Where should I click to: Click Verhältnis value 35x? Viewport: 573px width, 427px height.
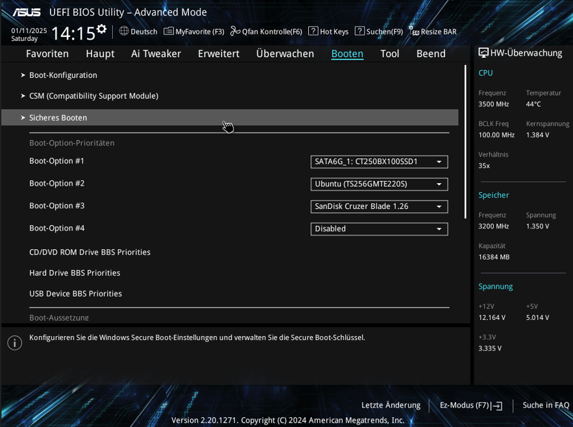point(484,165)
